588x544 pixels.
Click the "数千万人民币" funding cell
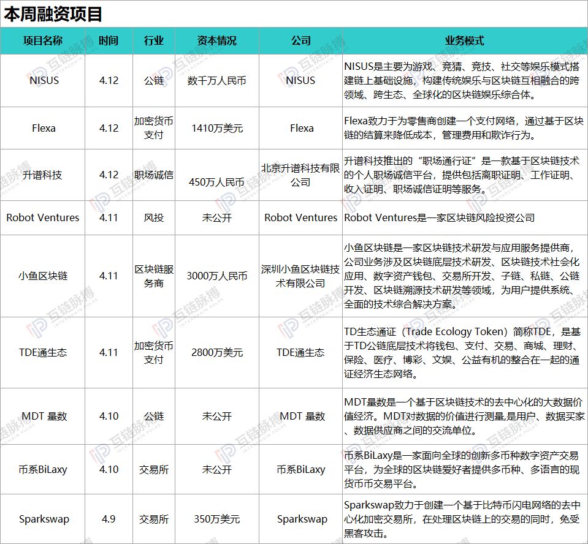pos(217,80)
